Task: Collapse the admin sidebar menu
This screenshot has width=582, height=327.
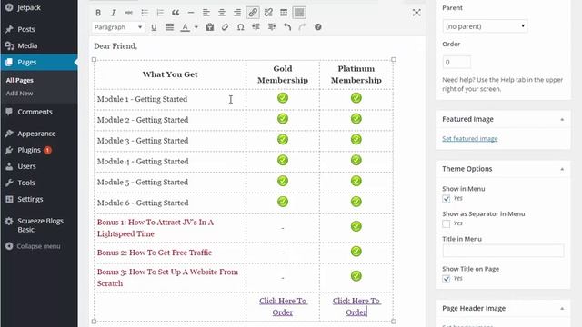Action: coord(38,246)
